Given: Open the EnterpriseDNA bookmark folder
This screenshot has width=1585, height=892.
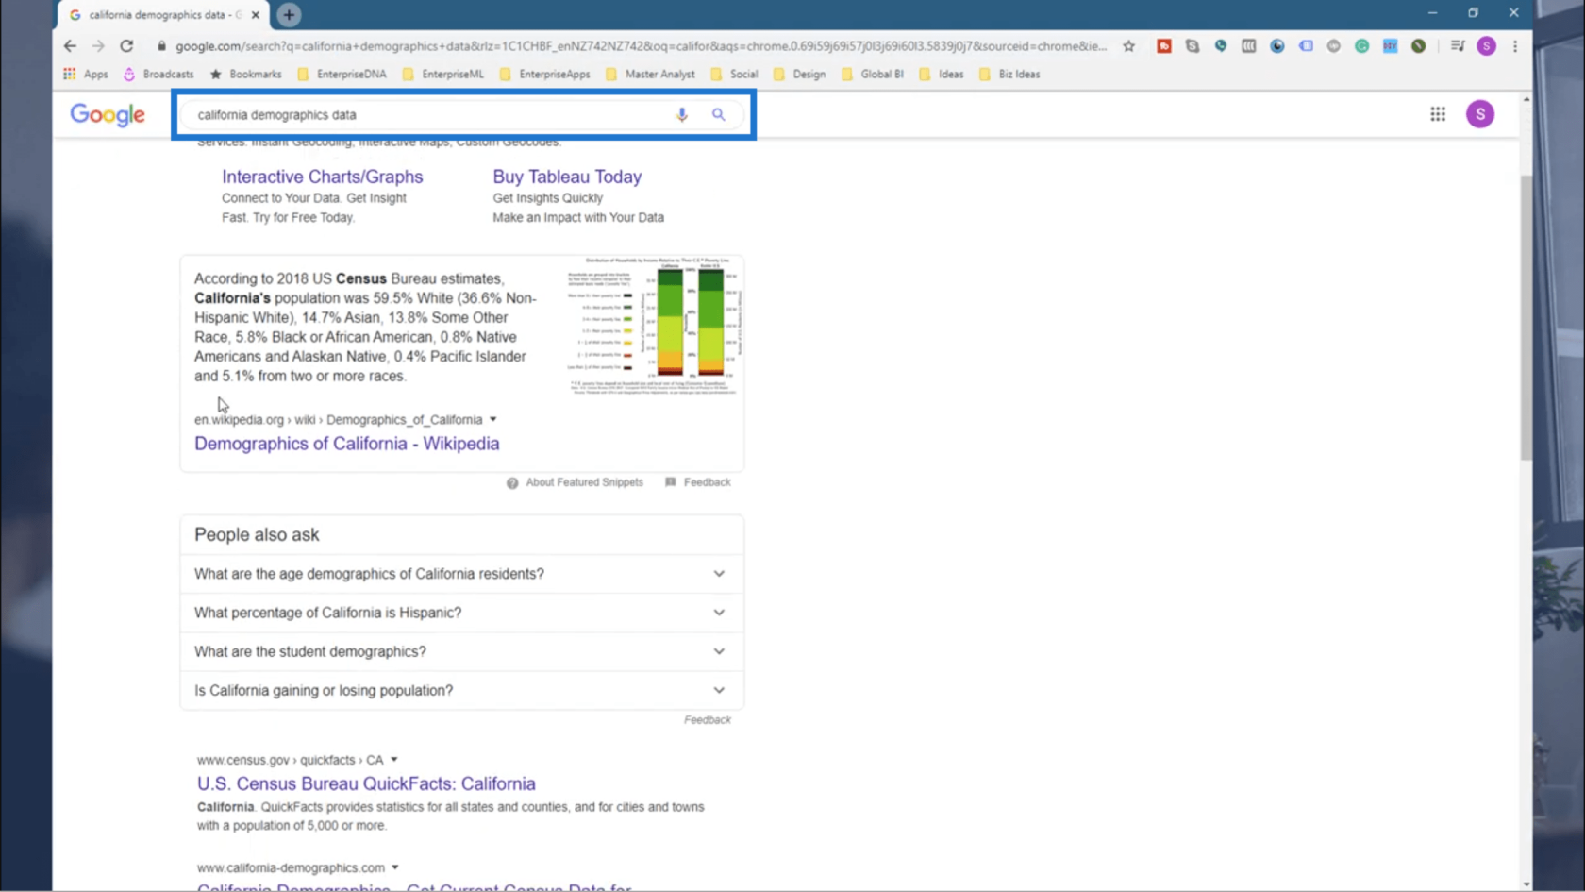Looking at the screenshot, I should [342, 74].
